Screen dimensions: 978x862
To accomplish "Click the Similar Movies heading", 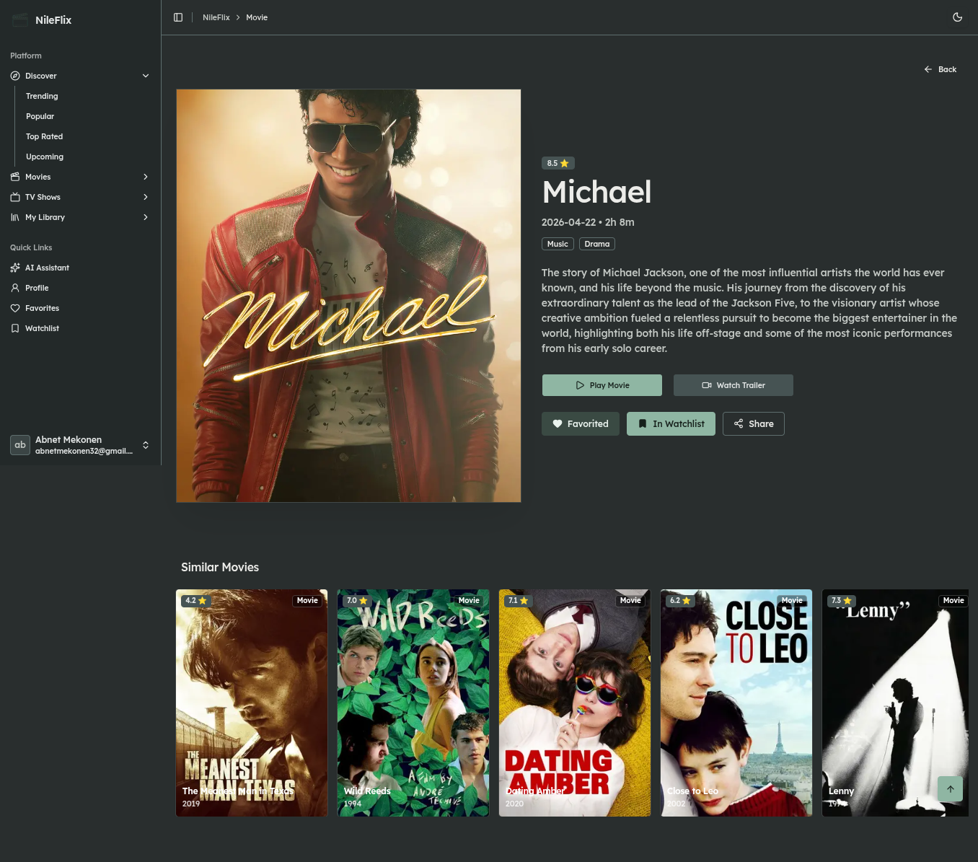I will (220, 567).
